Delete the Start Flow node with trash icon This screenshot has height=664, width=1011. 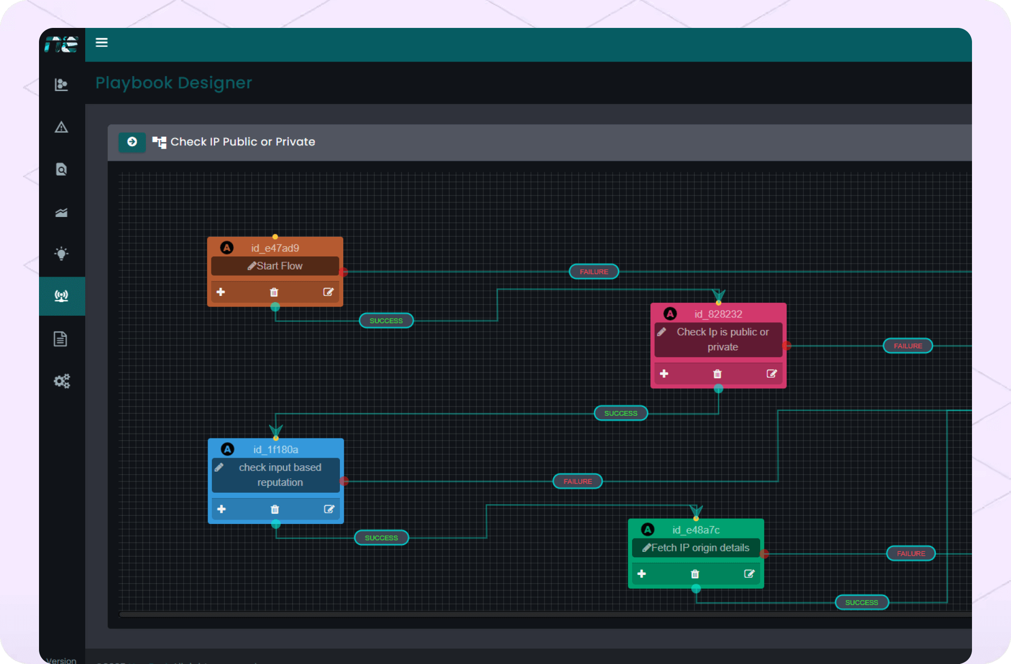(274, 292)
